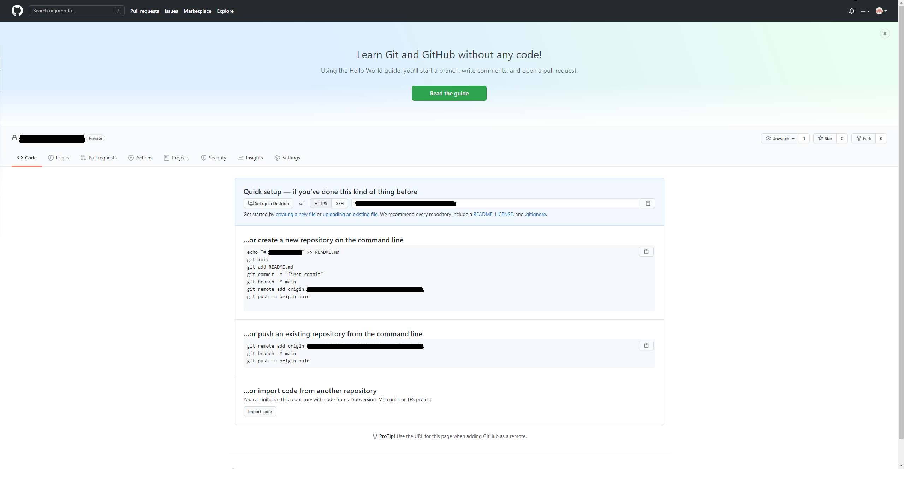Go to the Insights tab

[250, 158]
